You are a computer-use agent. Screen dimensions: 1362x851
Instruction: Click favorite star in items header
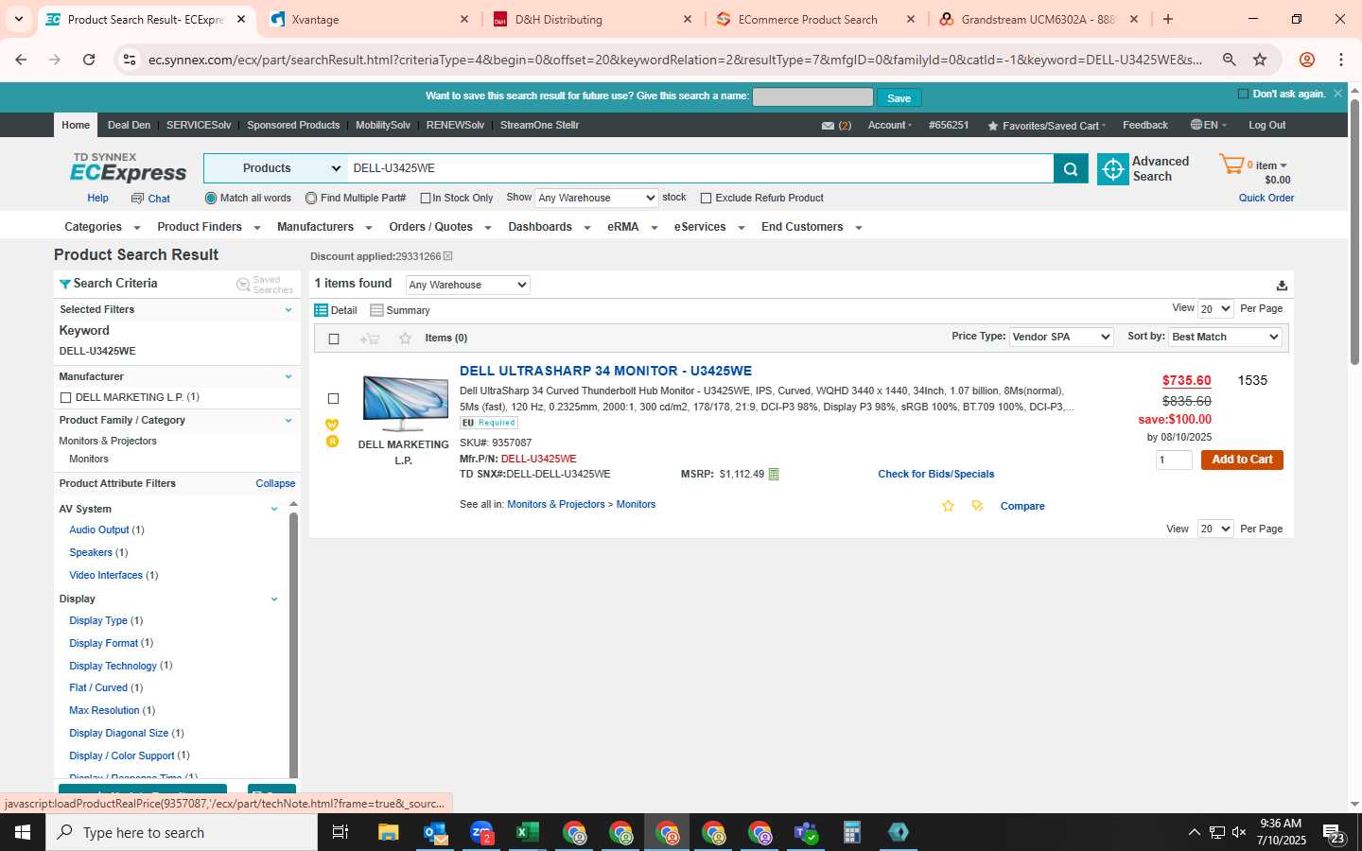pos(405,339)
